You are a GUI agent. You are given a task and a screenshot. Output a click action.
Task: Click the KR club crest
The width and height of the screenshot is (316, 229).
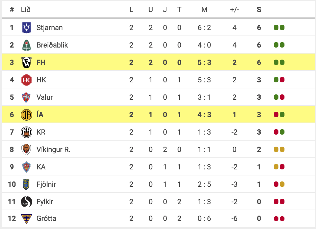27,132
